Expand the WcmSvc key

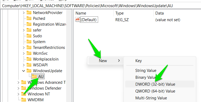pos(24,53)
